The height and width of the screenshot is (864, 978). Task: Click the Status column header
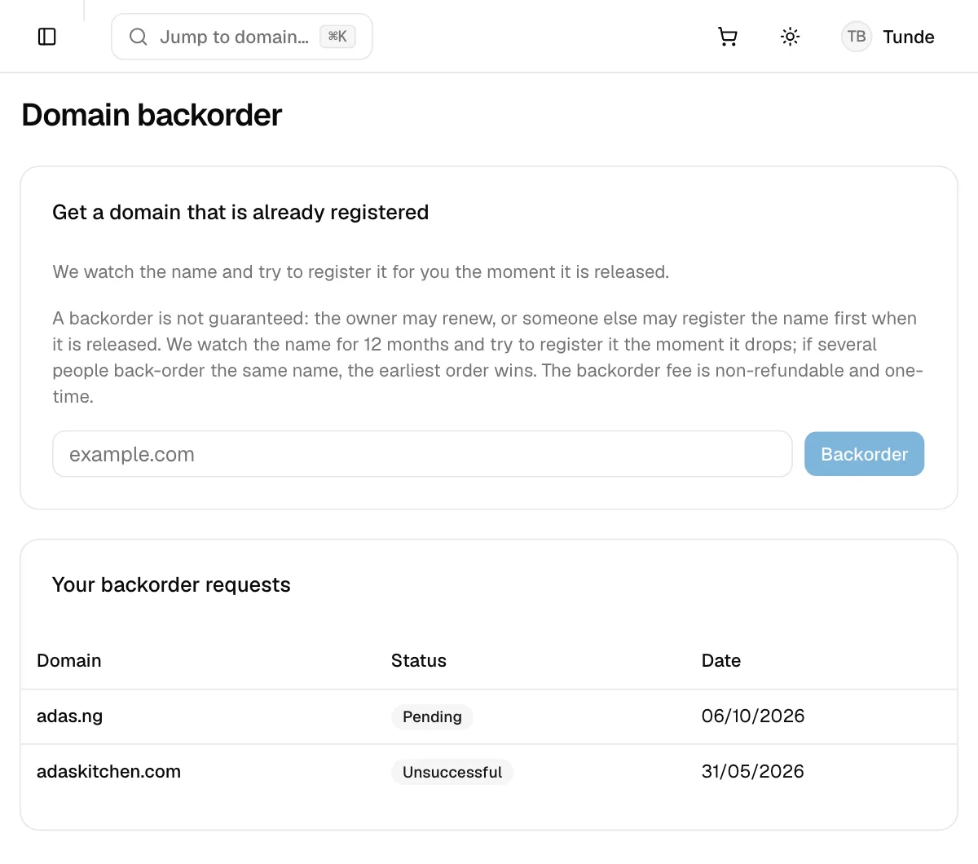(x=419, y=661)
